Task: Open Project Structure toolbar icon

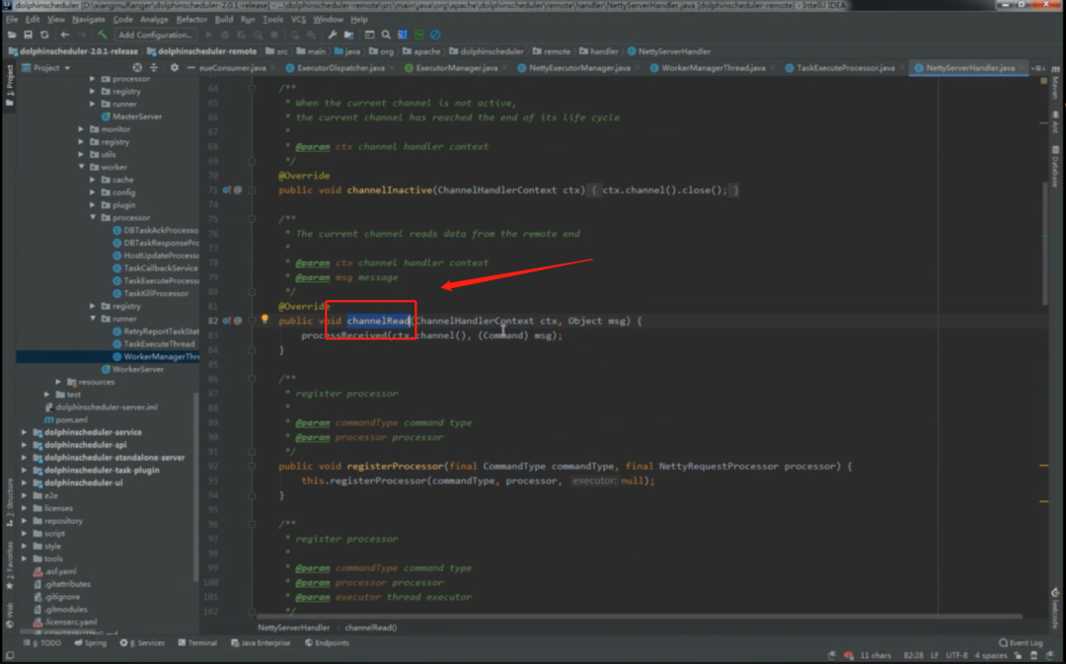Action: coord(348,35)
